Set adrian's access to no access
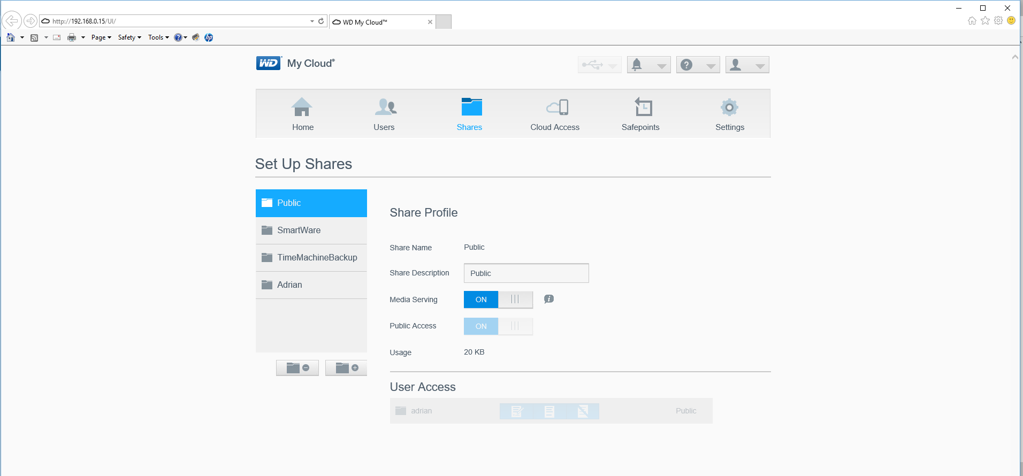Viewport: 1023px width, 476px height. pos(583,411)
